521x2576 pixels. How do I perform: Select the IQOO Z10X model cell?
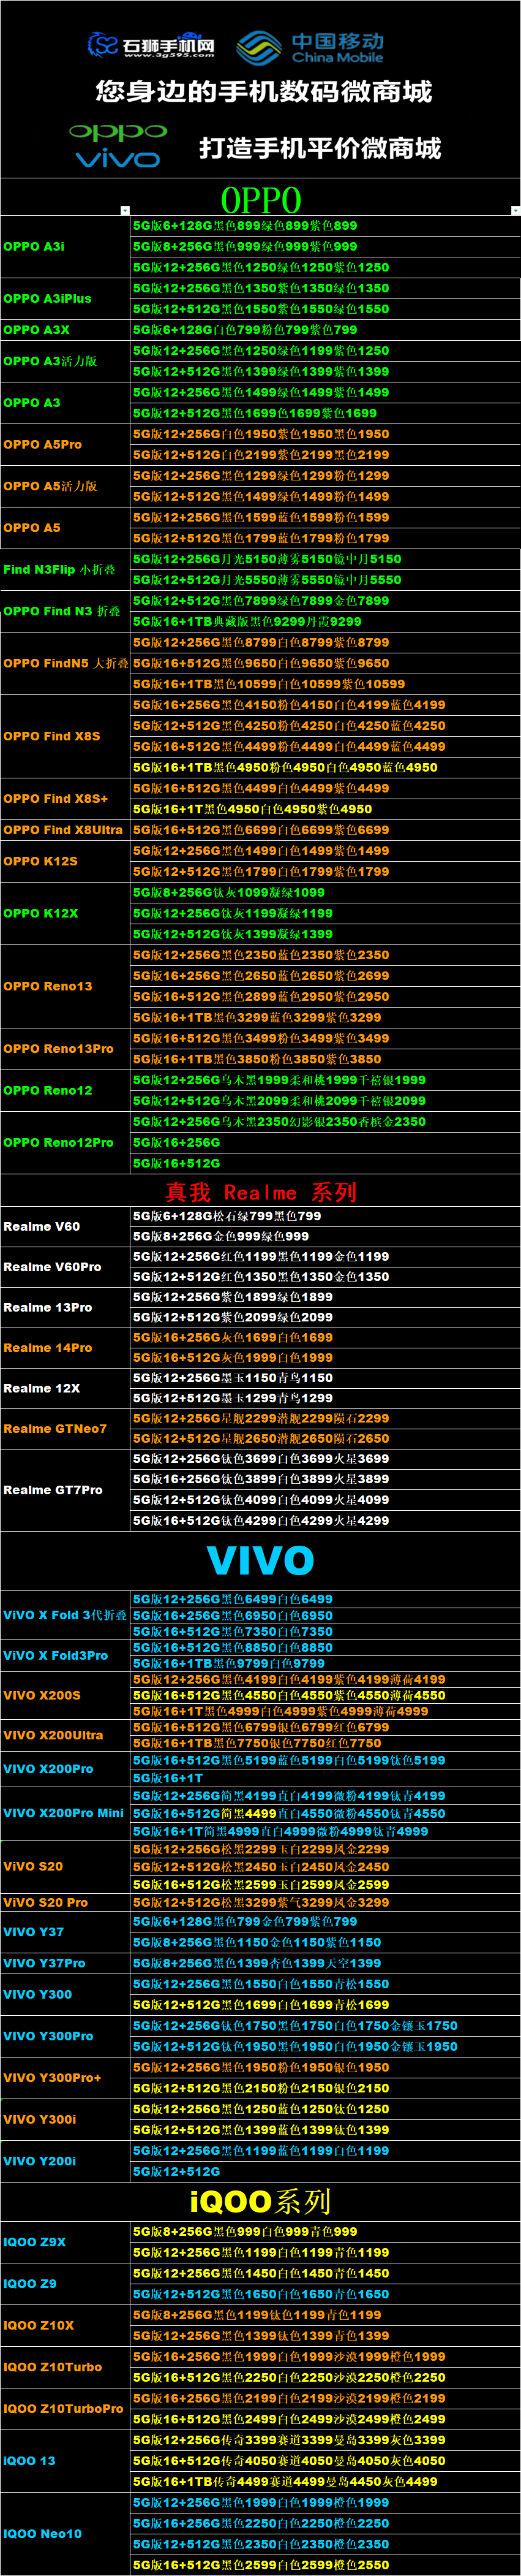66,2325
